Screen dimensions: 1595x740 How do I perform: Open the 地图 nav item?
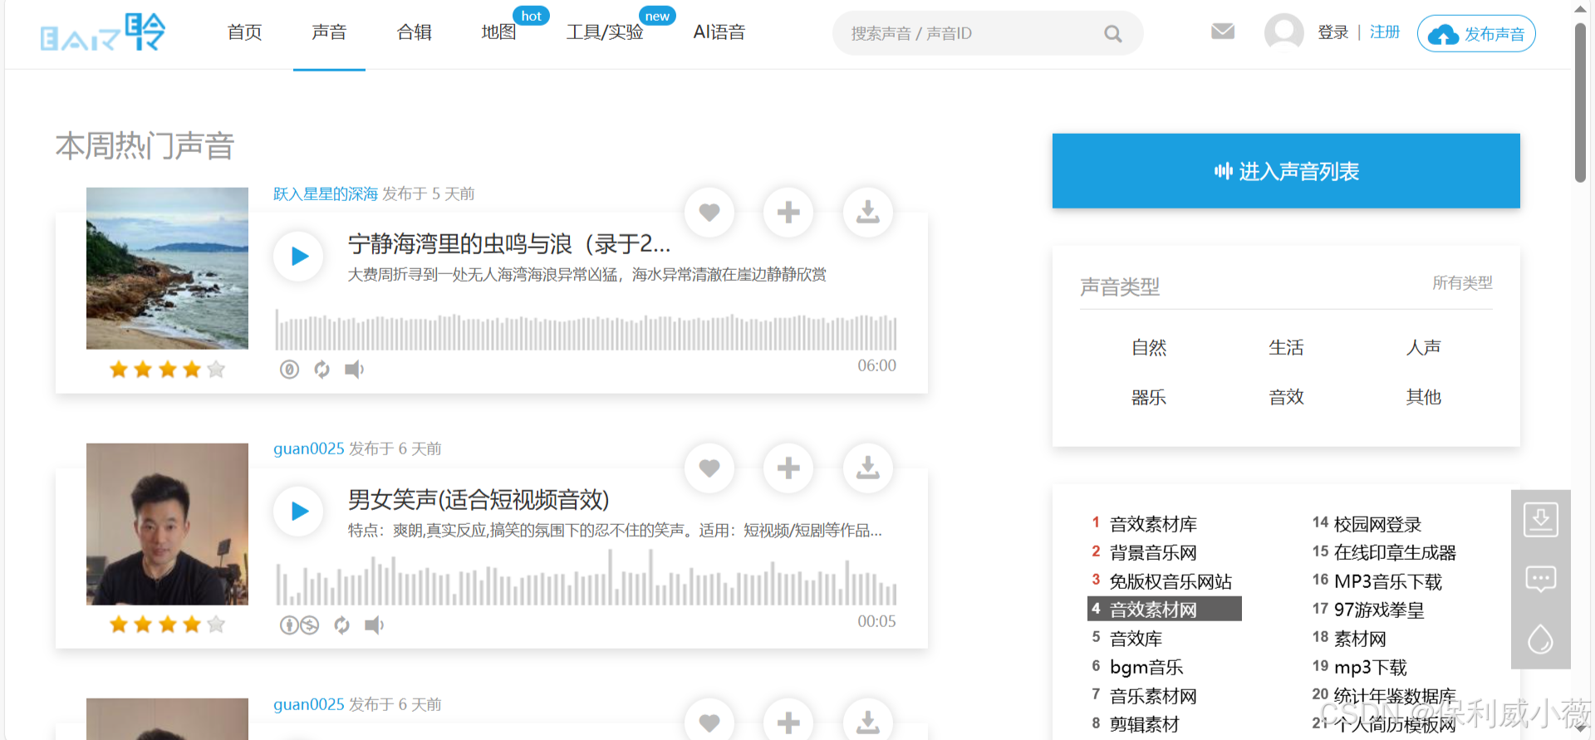(x=498, y=32)
